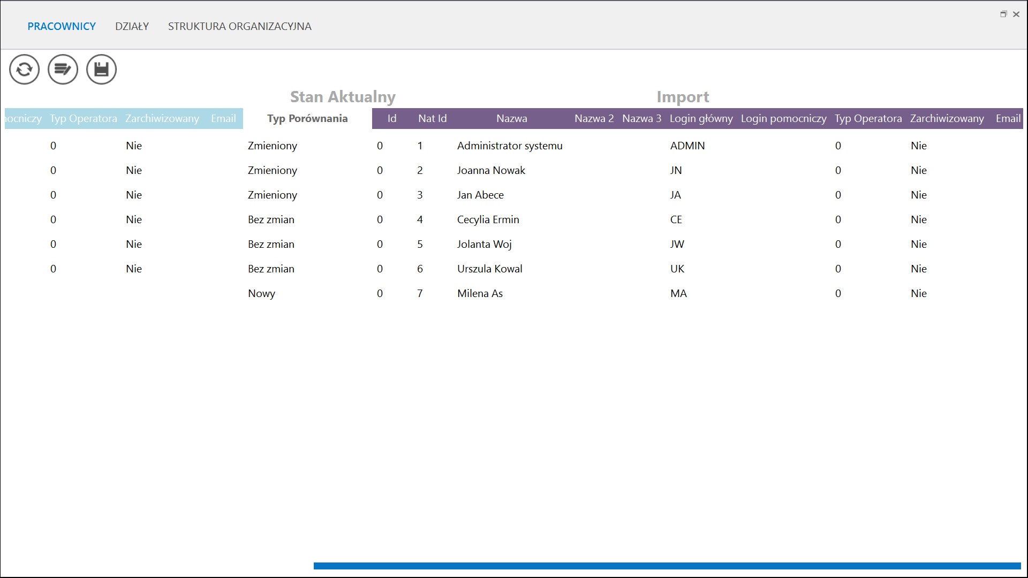
Task: Click the save floppy disk icon
Action: [x=101, y=70]
